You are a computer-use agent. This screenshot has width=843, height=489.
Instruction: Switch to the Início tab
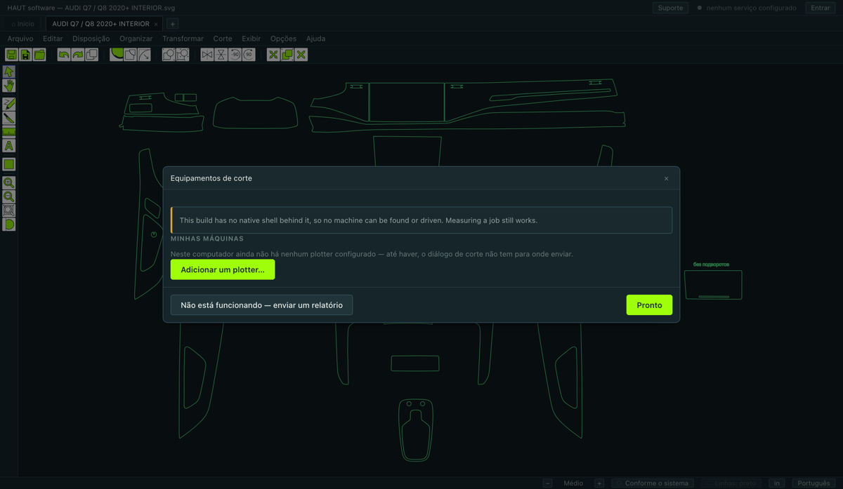click(22, 24)
